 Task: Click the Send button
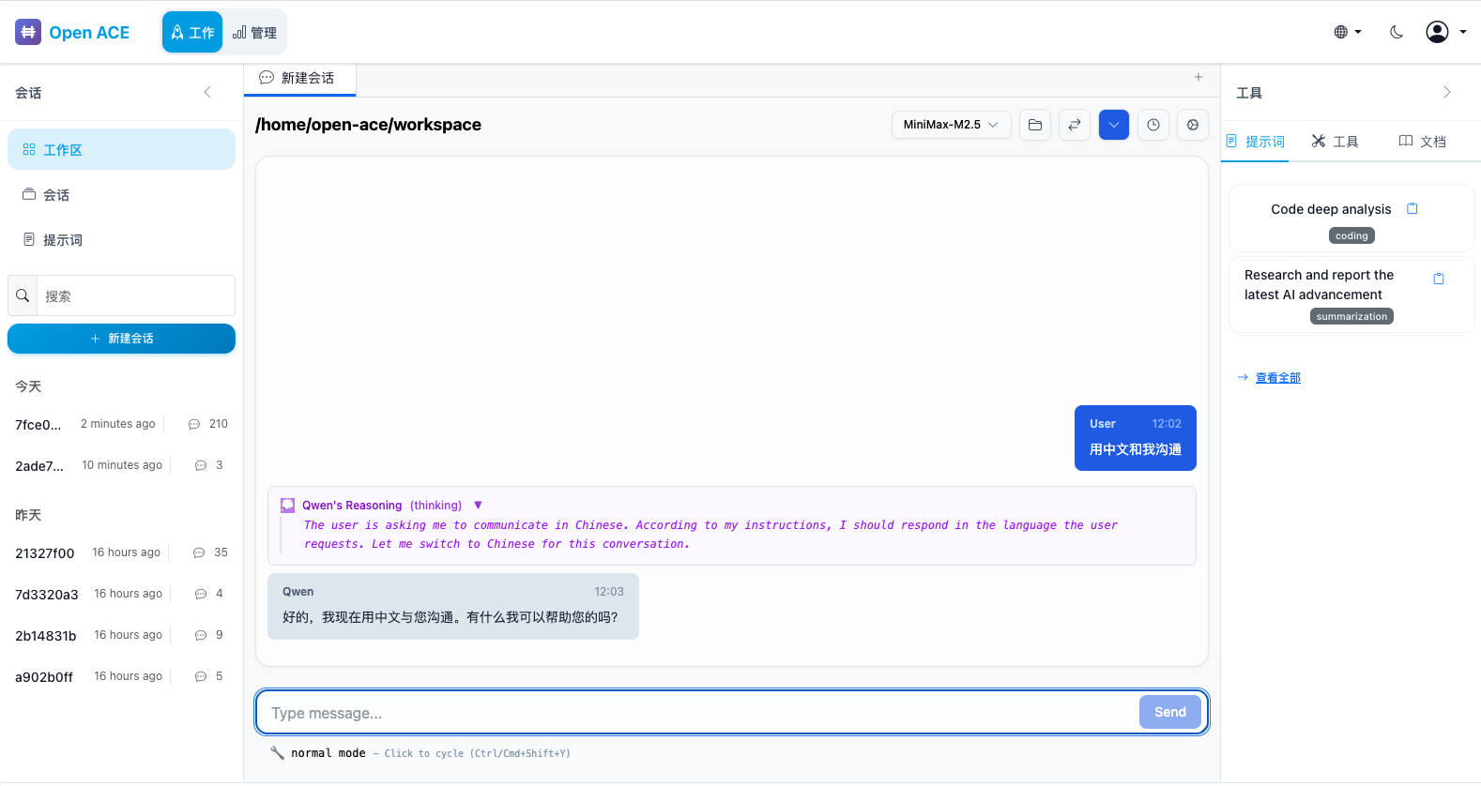1170,712
